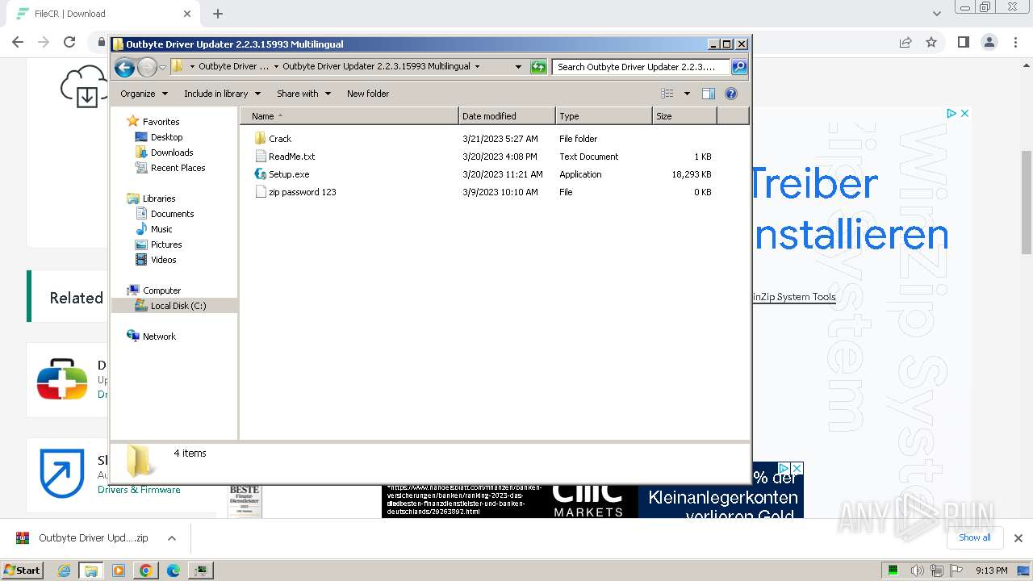Open Desktop in Favorites
The width and height of the screenshot is (1033, 581).
coord(166,137)
